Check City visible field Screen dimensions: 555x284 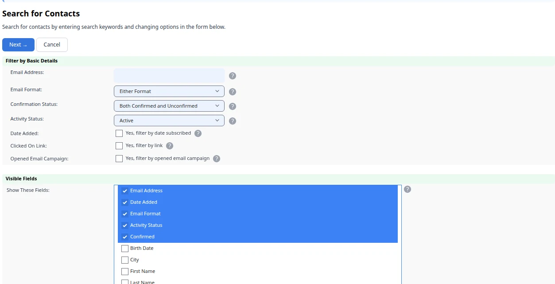125,260
